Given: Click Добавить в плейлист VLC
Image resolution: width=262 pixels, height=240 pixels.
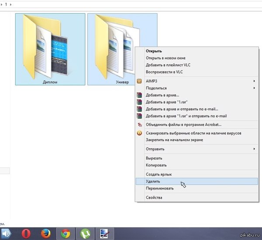Looking at the screenshot, I should 168,65.
